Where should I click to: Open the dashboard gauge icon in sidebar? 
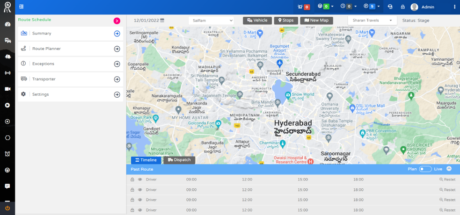7,24
